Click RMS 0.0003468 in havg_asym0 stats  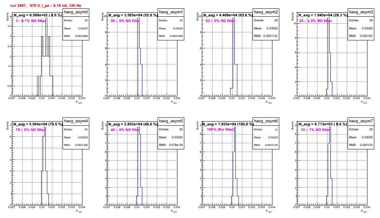[76, 36]
